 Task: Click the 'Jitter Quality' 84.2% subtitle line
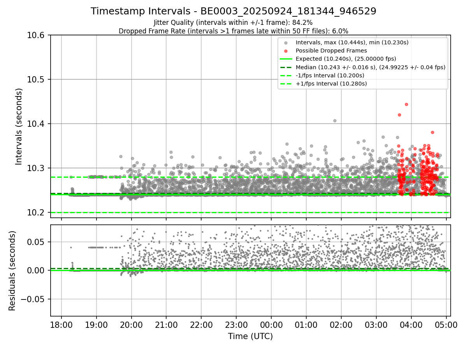tap(233, 23)
